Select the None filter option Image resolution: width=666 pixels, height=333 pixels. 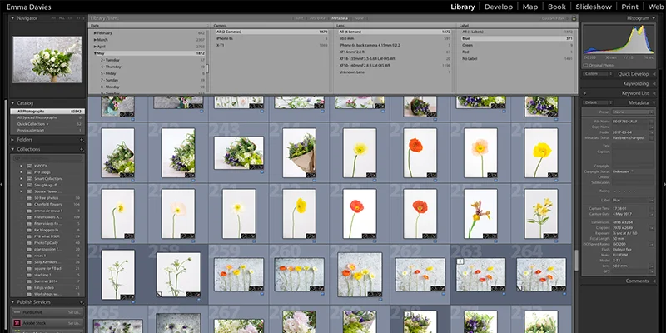click(x=359, y=18)
